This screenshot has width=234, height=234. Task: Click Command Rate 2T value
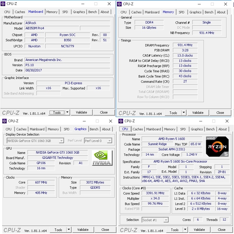pyautogui.click(x=185, y=81)
